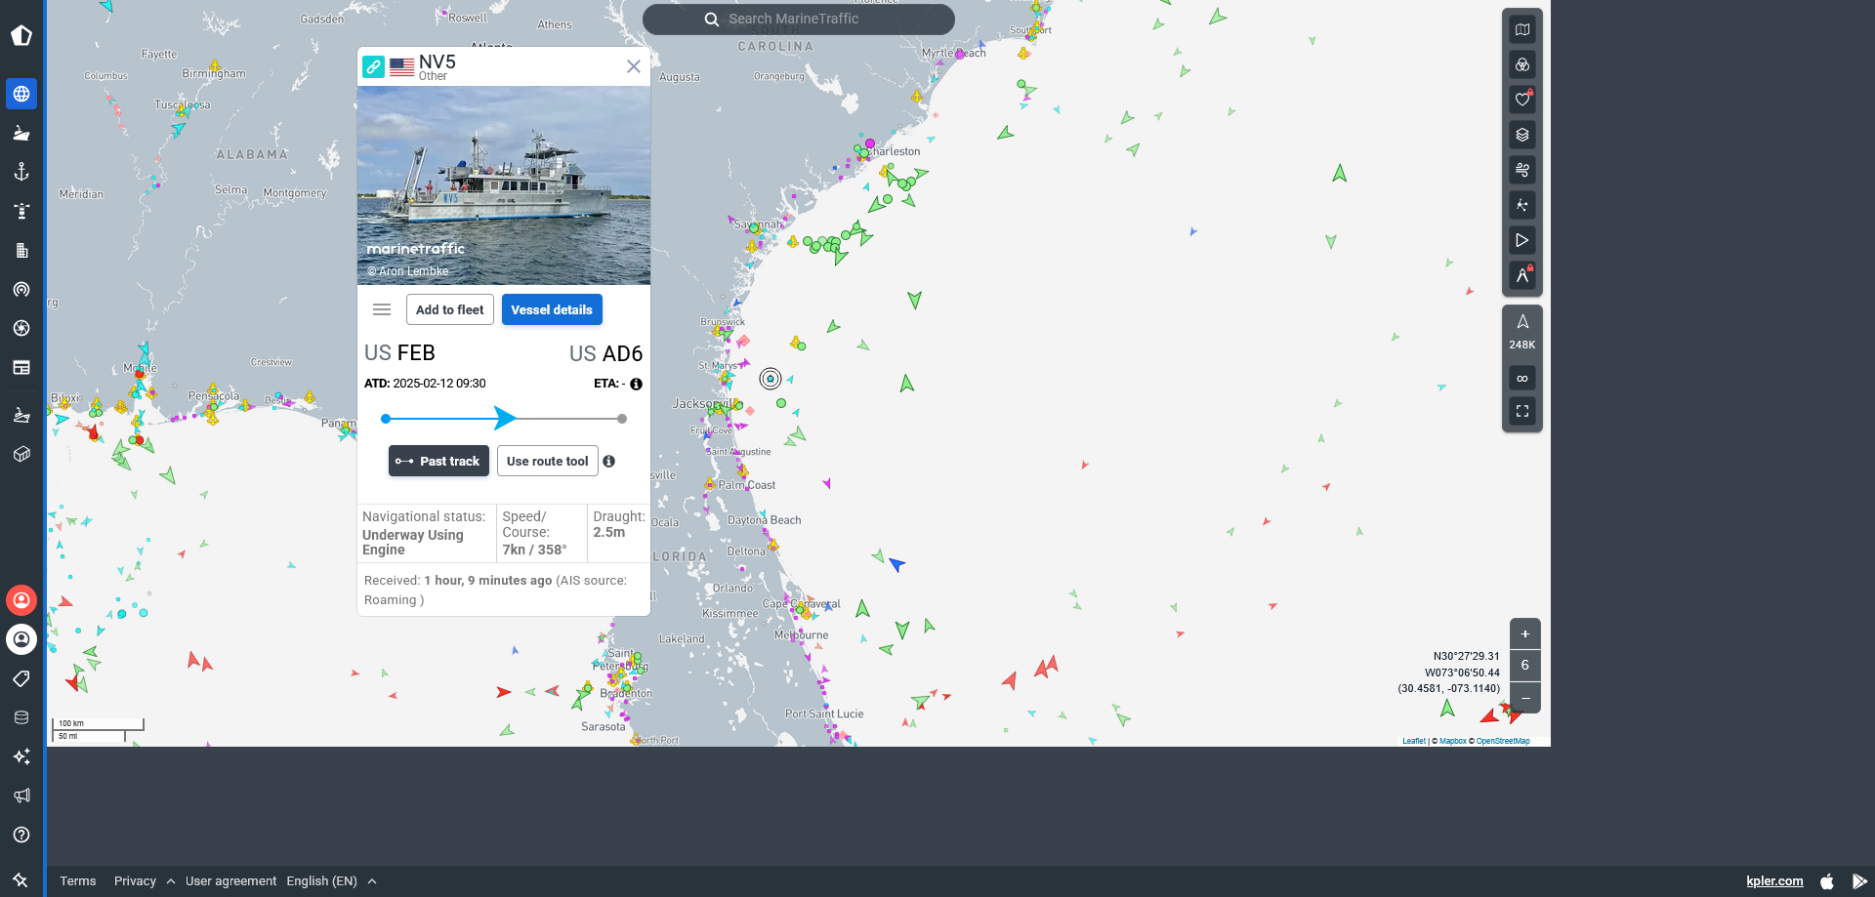Open the help question mark icon
This screenshot has height=897, width=1875.
(x=21, y=835)
